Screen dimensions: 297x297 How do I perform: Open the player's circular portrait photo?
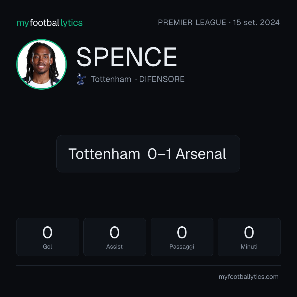pyautogui.click(x=42, y=64)
